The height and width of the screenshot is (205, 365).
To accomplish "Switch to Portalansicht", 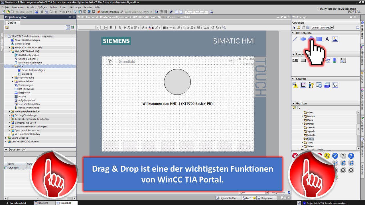I will pos(16,203).
